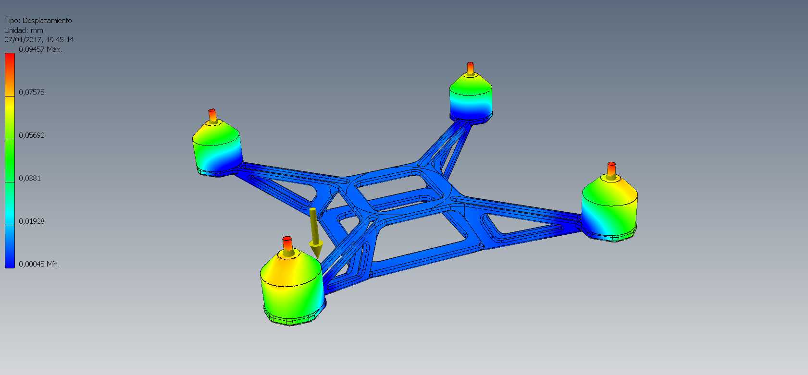Select the blue central plate of the frame
The width and height of the screenshot is (808, 375).
pos(403,190)
